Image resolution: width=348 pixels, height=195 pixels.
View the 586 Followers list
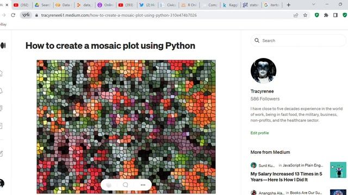pyautogui.click(x=265, y=99)
